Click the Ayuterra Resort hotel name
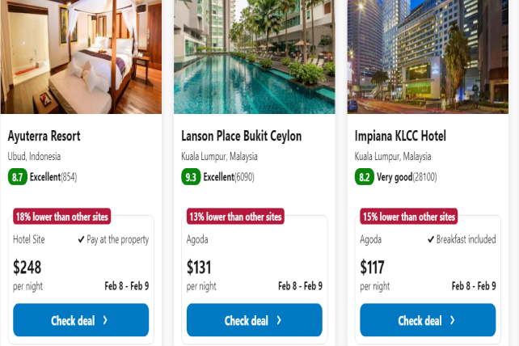This screenshot has height=346, width=519. 44,136
